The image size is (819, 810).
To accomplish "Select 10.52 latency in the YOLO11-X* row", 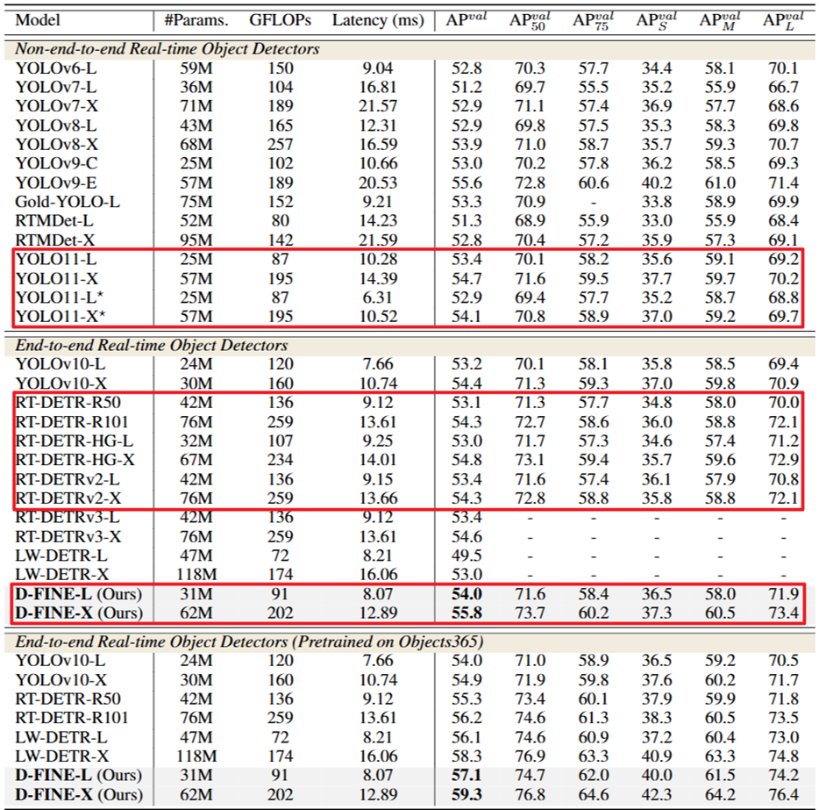I will point(378,316).
